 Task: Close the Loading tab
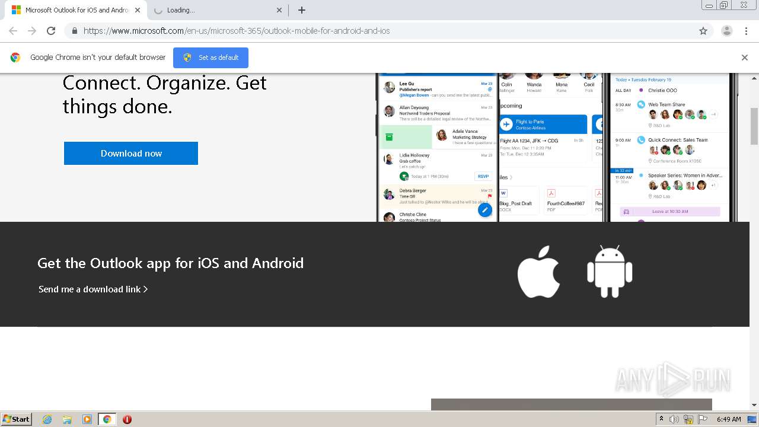(x=279, y=10)
